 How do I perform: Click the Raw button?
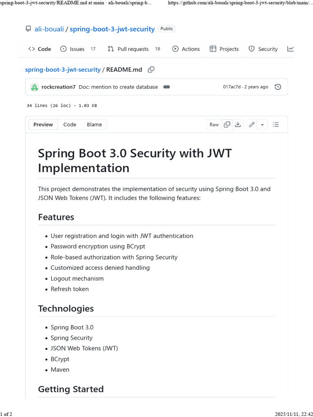pyautogui.click(x=214, y=125)
